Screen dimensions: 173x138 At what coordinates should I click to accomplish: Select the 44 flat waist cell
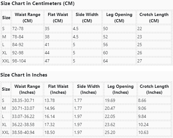58,53
